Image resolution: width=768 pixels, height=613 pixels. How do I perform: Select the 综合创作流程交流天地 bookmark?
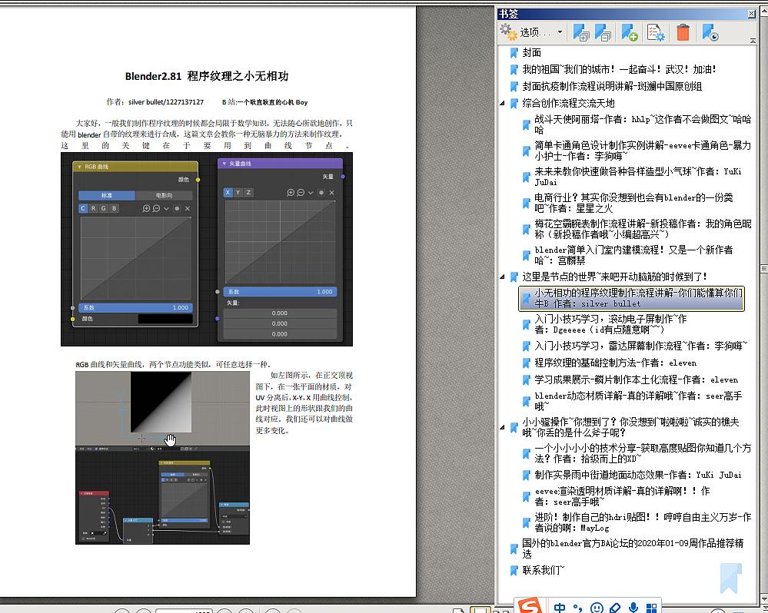568,103
